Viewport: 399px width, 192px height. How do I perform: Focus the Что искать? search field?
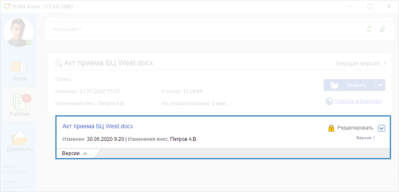(x=207, y=29)
